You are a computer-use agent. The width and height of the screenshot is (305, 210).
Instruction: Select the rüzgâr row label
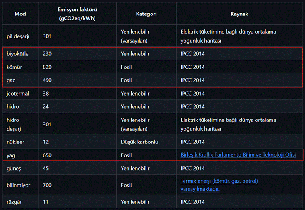coord(14,202)
